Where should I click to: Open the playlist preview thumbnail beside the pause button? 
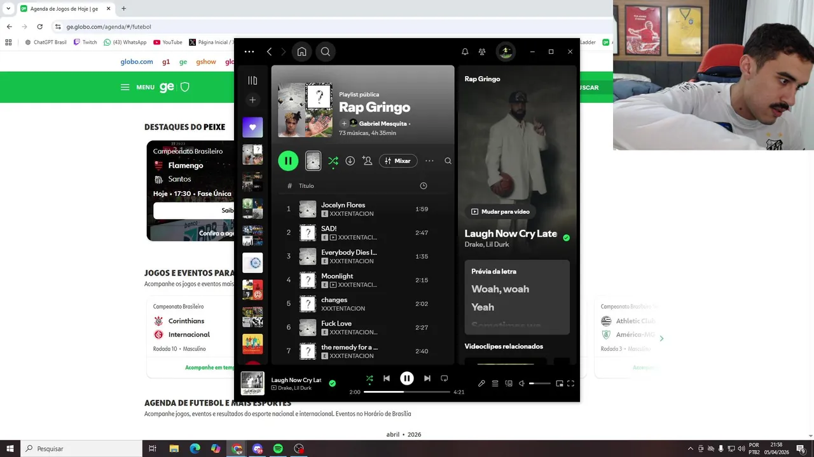313,161
